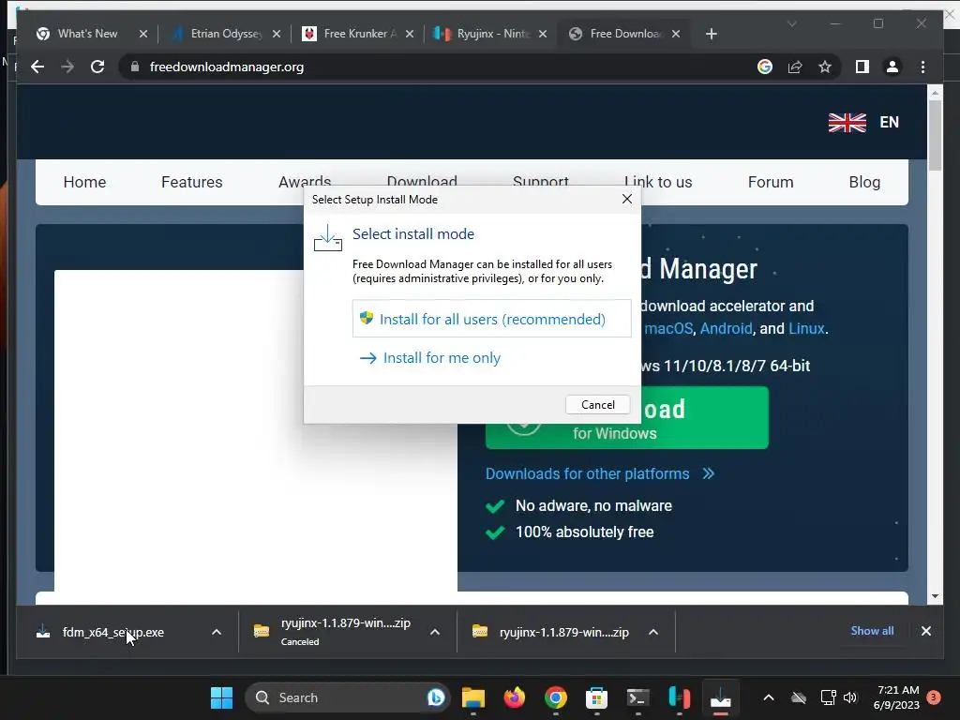Click the padlock site info icon

(x=135, y=67)
